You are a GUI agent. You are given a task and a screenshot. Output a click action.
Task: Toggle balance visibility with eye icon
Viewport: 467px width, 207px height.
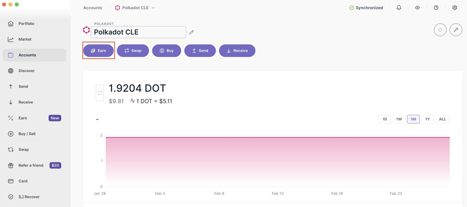(417, 8)
